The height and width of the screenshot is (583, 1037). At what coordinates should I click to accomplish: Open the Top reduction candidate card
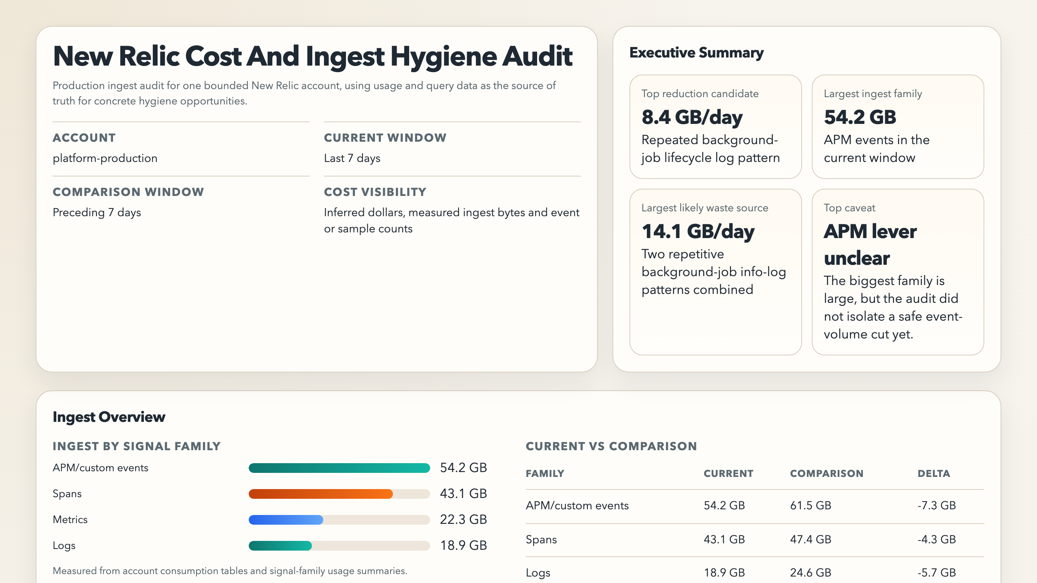click(x=715, y=126)
